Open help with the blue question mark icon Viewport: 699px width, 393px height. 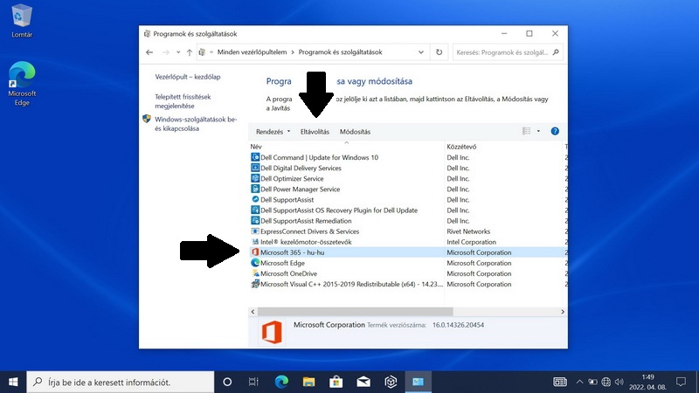(x=555, y=131)
